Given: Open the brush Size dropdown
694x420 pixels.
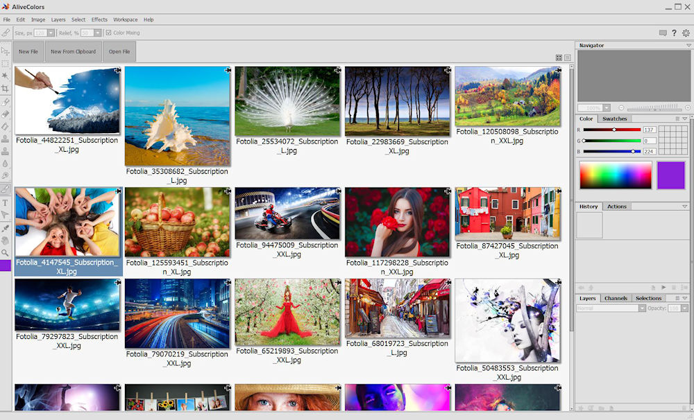Looking at the screenshot, I should [x=51, y=33].
